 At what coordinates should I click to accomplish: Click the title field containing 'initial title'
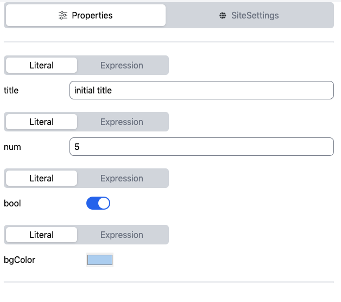pyautogui.click(x=201, y=90)
